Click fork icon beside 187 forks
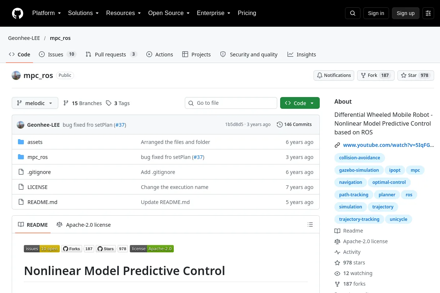 (337, 284)
